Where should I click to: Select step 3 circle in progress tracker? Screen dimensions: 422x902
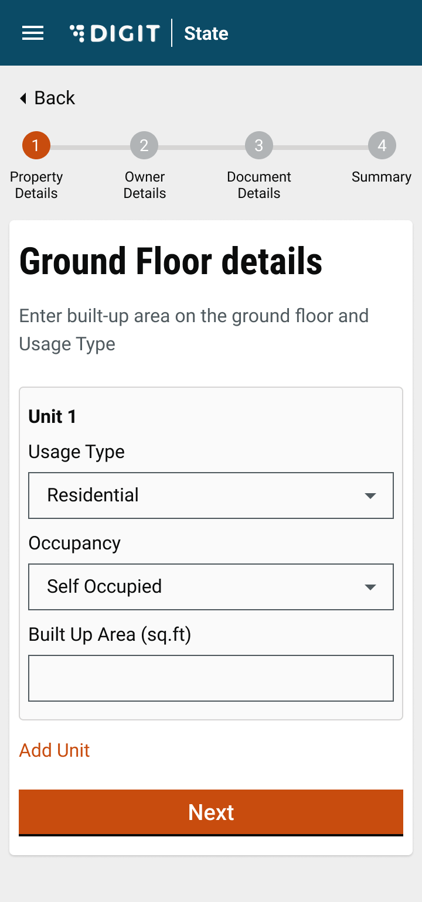coord(259,145)
